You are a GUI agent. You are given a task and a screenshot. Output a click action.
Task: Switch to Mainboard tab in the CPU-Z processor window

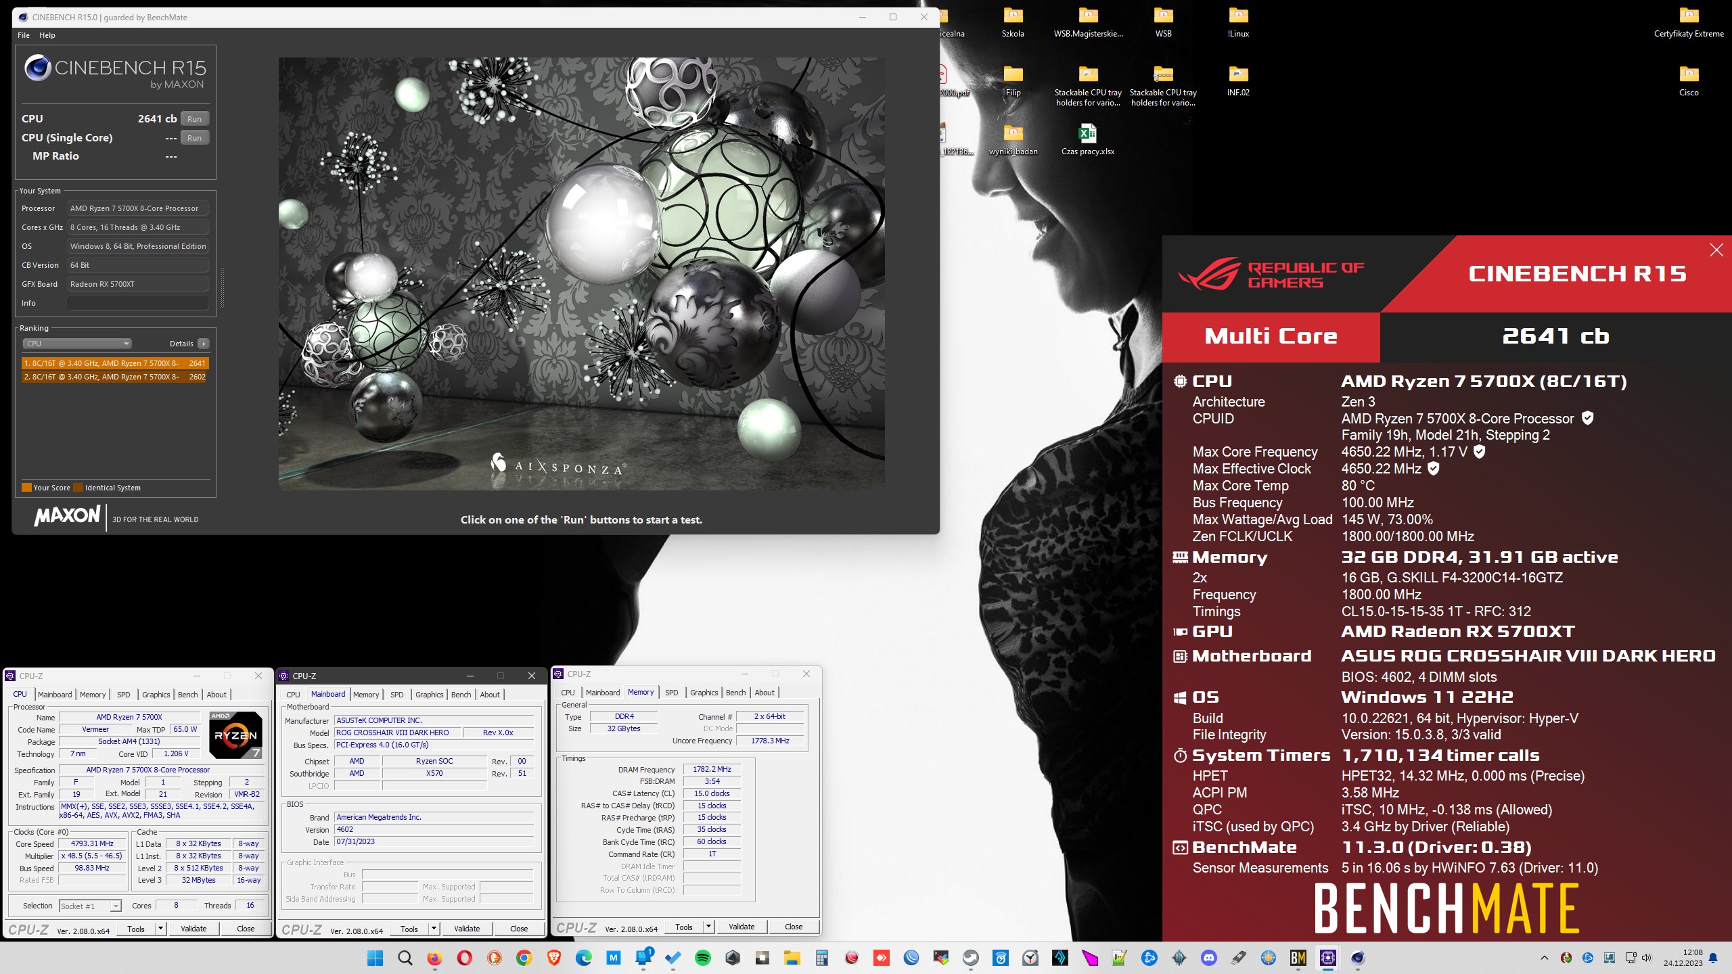click(55, 695)
